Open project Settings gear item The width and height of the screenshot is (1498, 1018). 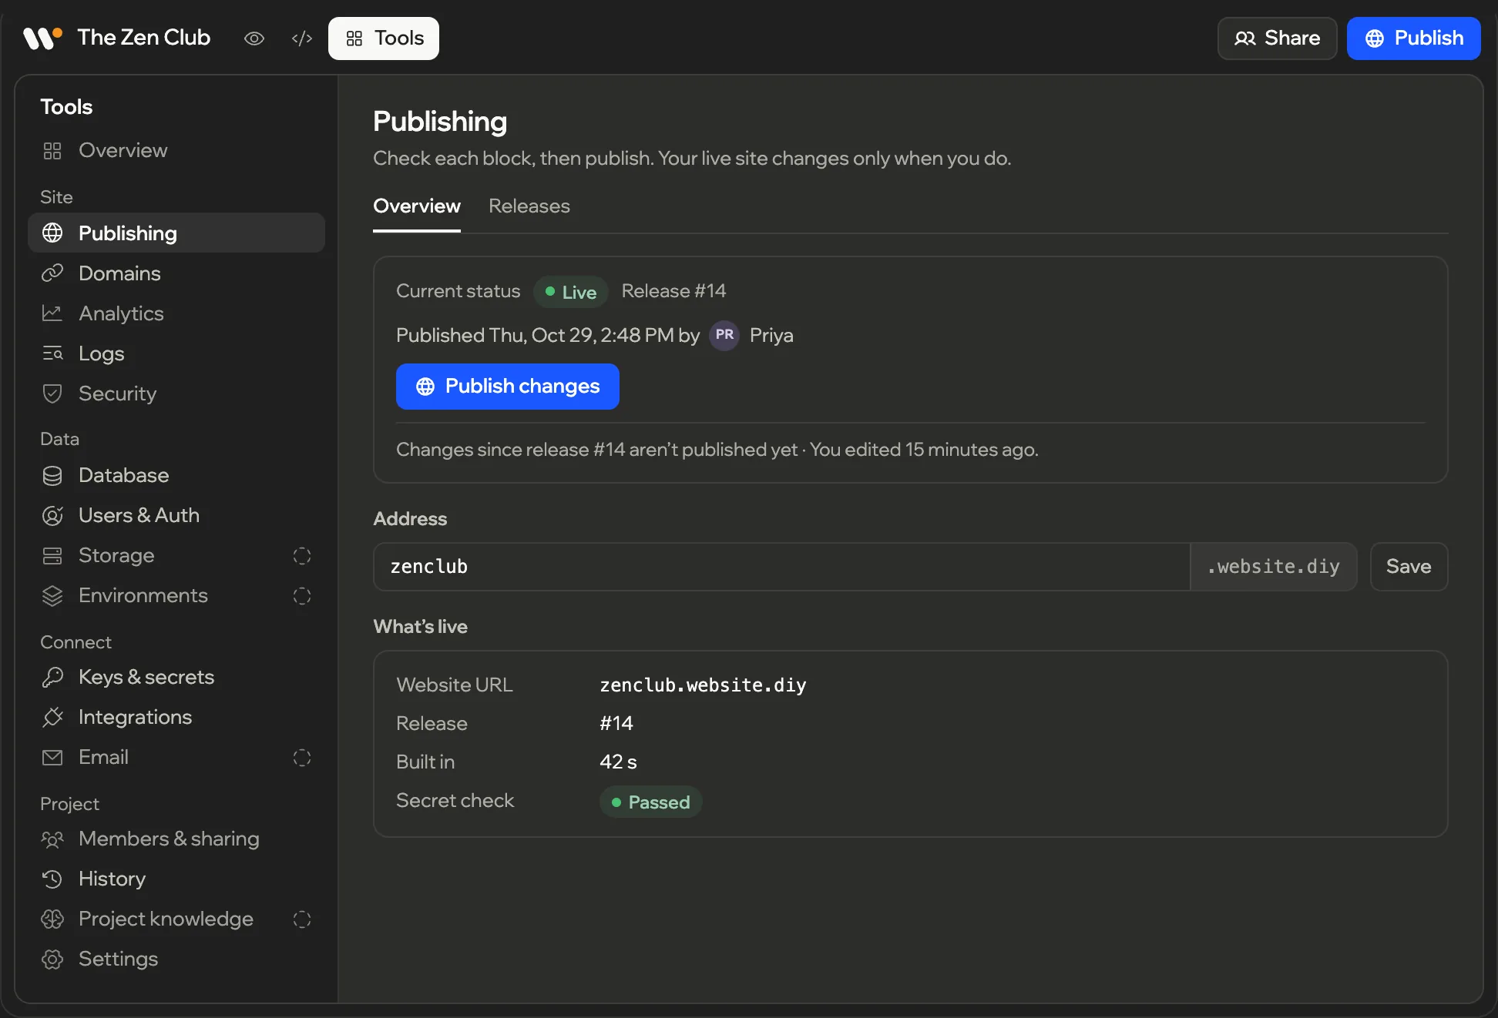pos(176,959)
